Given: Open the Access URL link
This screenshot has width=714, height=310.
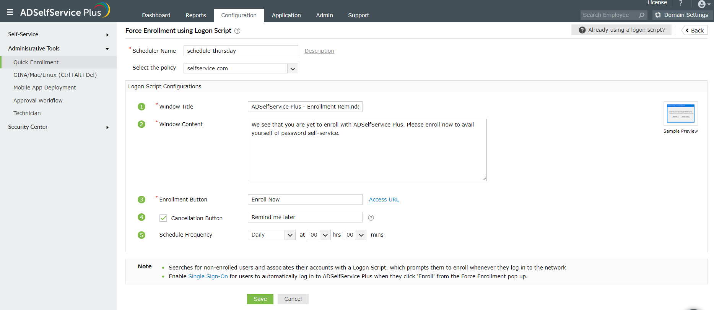Looking at the screenshot, I should pos(384,200).
